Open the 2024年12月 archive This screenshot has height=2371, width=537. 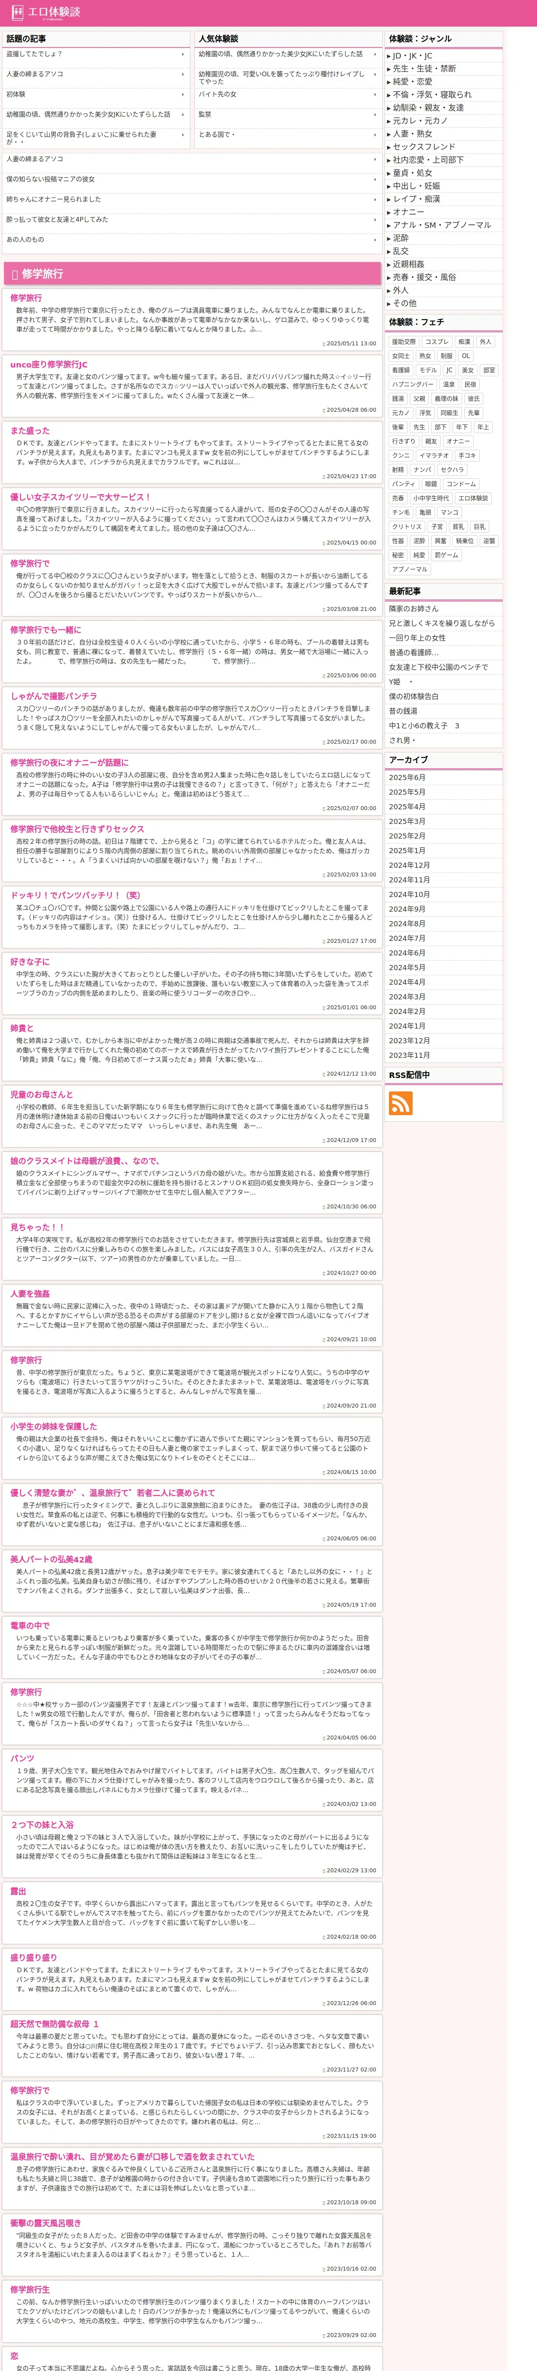pyautogui.click(x=409, y=865)
